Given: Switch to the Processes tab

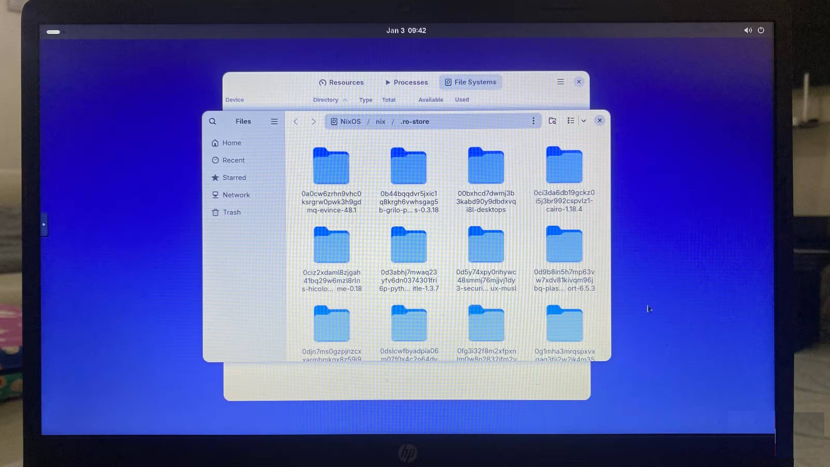Looking at the screenshot, I should 407,83.
